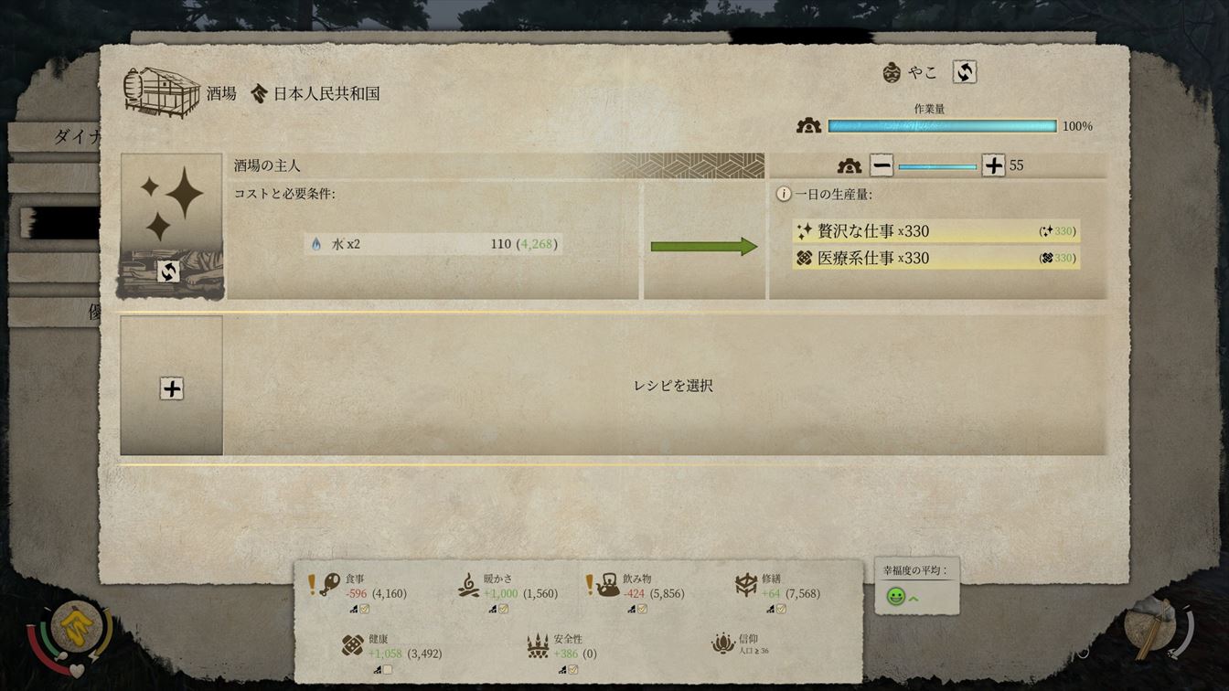1229x691 pixels.
Task: Click the レシピを選択 select recipe text
Action: click(673, 386)
